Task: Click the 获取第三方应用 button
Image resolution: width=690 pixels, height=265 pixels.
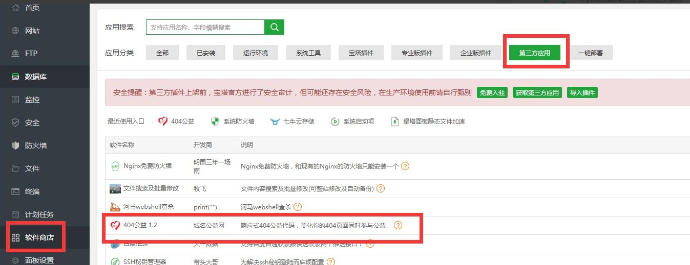Action: point(537,92)
